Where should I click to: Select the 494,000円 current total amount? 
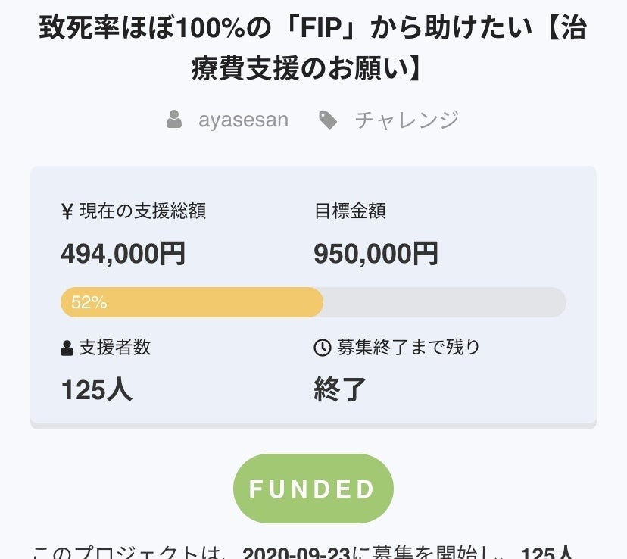tap(123, 254)
